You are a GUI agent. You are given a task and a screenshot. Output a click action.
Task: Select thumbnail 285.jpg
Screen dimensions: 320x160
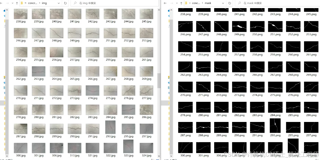pyautogui.click(x=129, y=110)
